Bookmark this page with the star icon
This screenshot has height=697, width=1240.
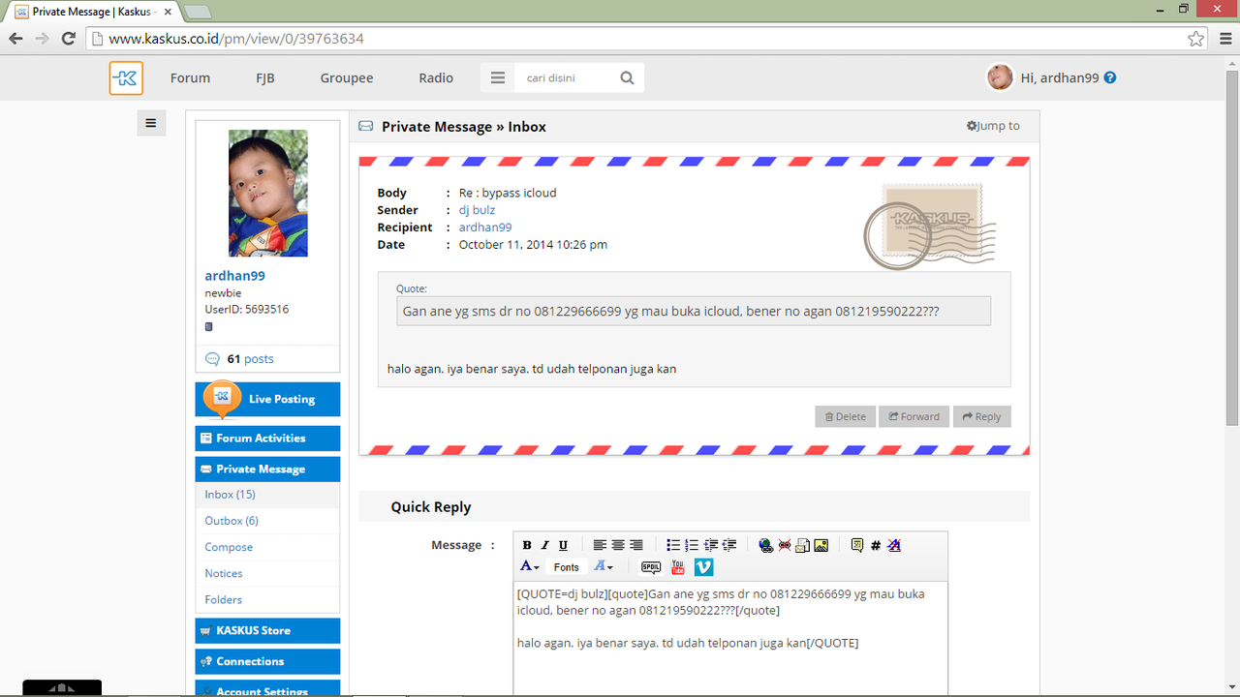[1195, 39]
